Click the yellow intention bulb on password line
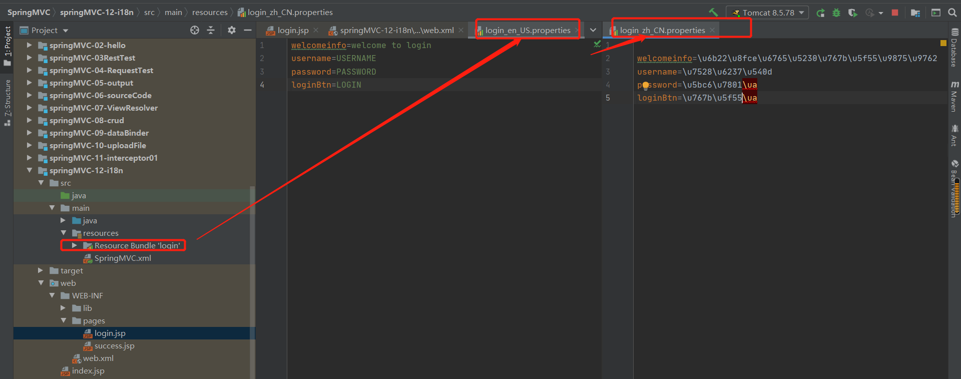 [x=645, y=85]
